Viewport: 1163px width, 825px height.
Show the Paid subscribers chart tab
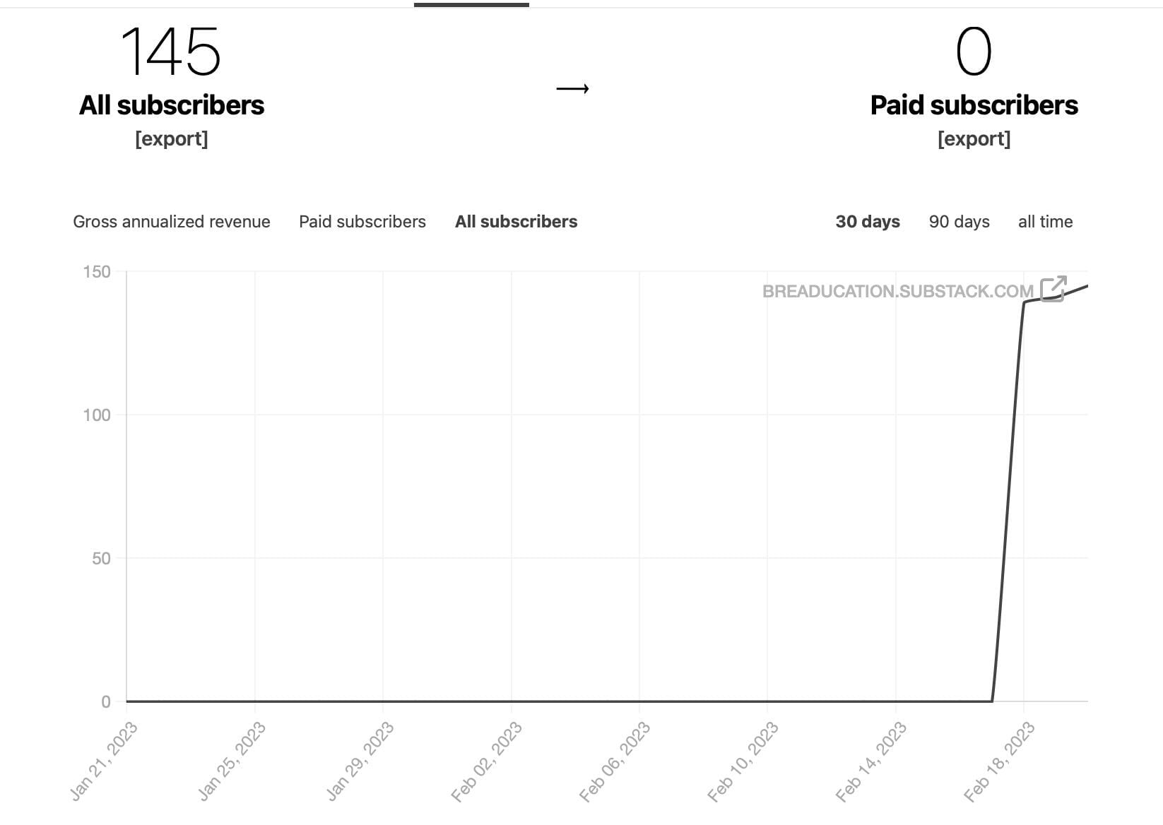(362, 222)
